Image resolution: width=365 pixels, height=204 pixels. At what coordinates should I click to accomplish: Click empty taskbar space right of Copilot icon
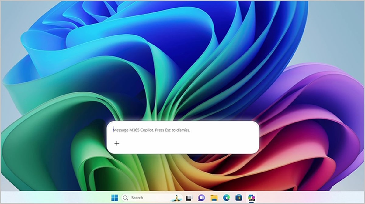[x=304, y=198]
